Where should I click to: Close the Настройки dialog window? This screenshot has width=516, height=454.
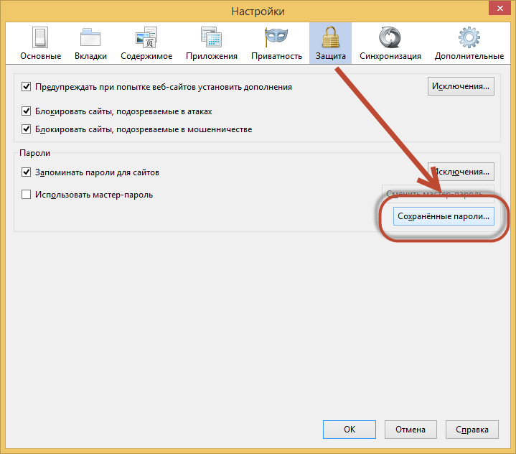(x=498, y=9)
